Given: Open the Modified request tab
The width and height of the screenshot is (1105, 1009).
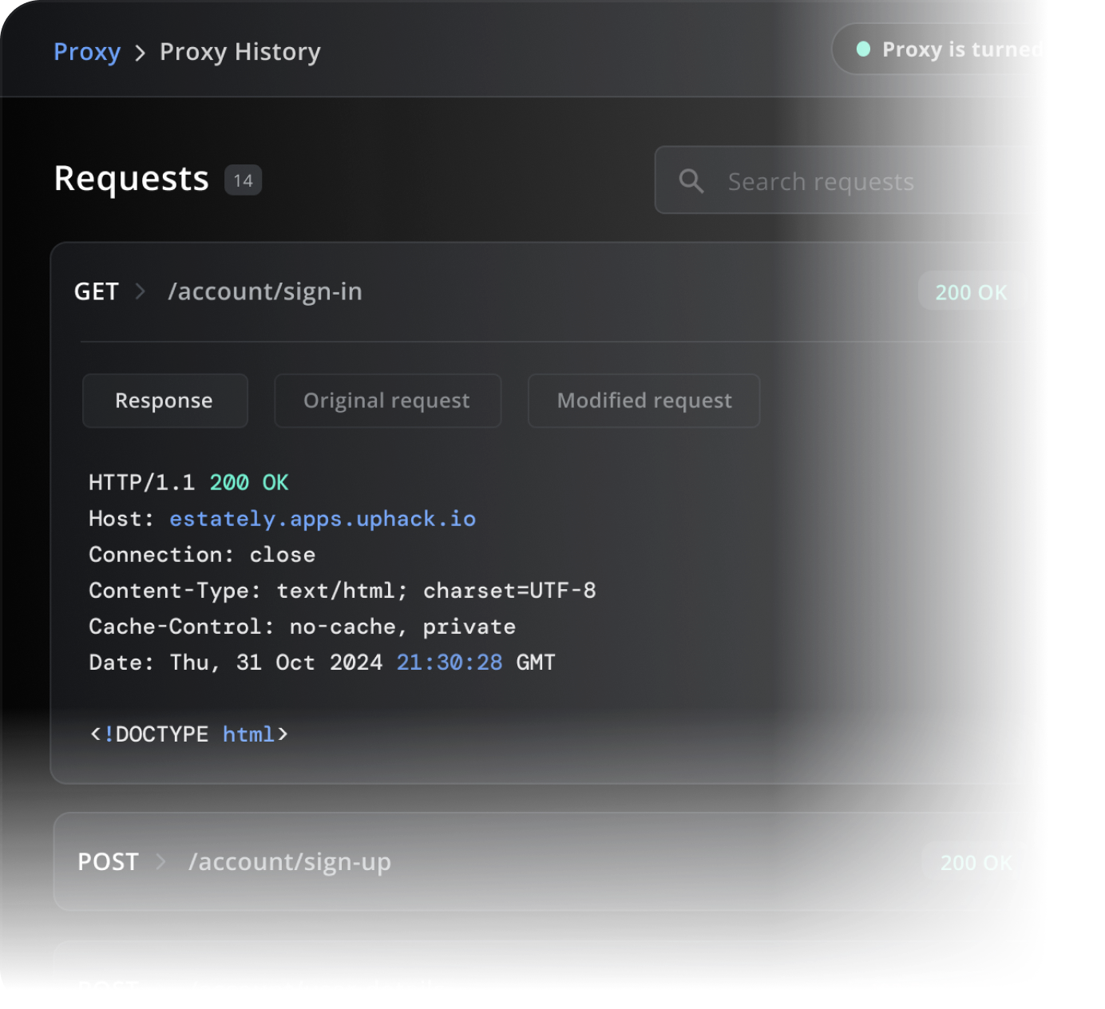Looking at the screenshot, I should tap(644, 401).
